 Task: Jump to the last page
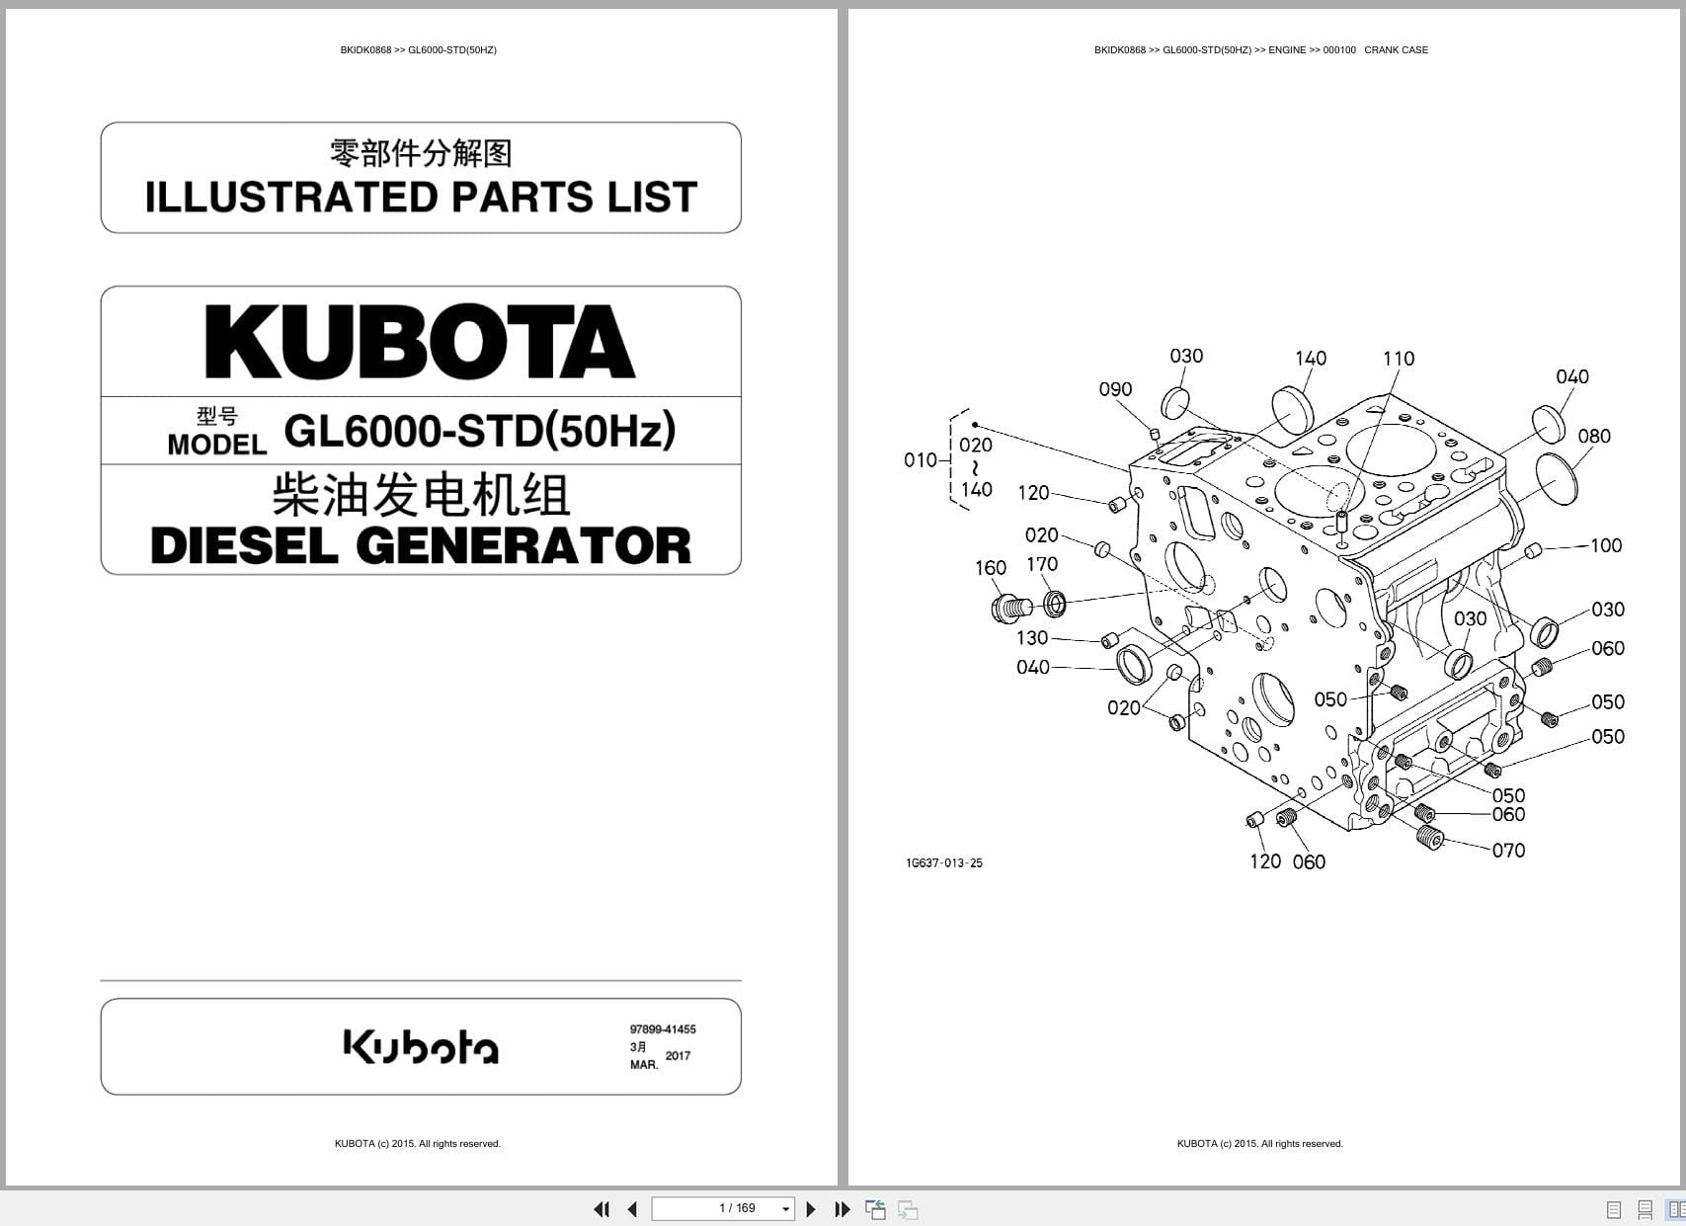click(x=843, y=1209)
